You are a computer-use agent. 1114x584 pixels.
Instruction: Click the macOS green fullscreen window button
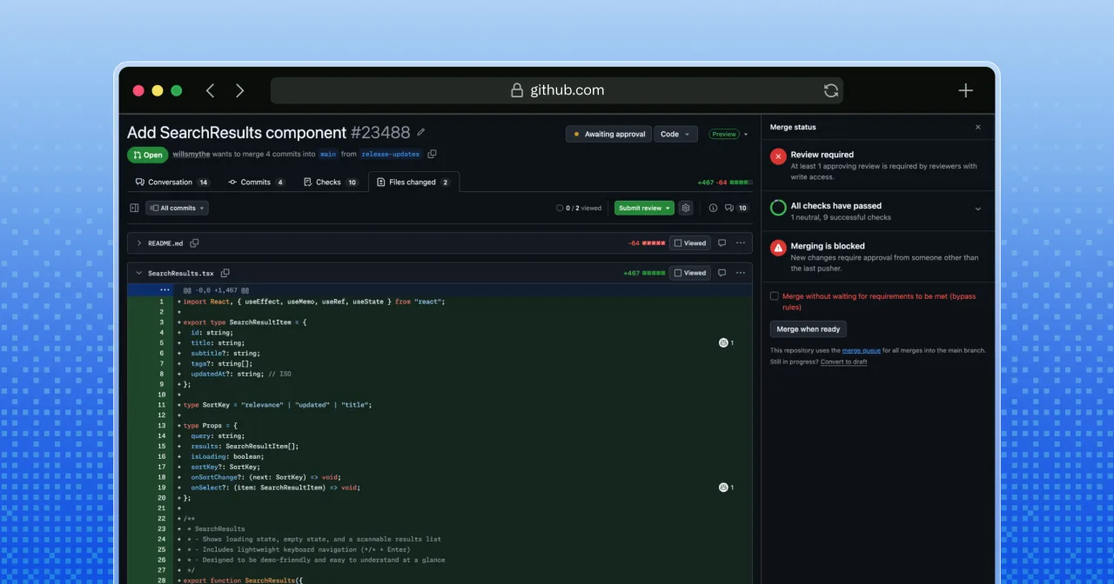(177, 90)
